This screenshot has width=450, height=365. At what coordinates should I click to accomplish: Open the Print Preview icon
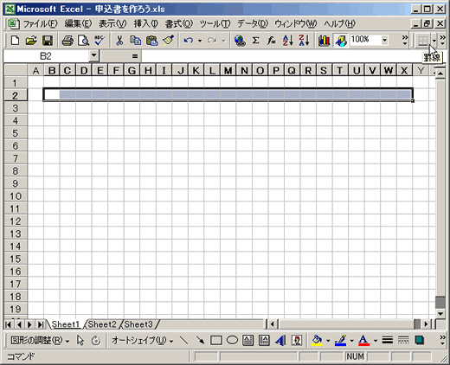84,41
